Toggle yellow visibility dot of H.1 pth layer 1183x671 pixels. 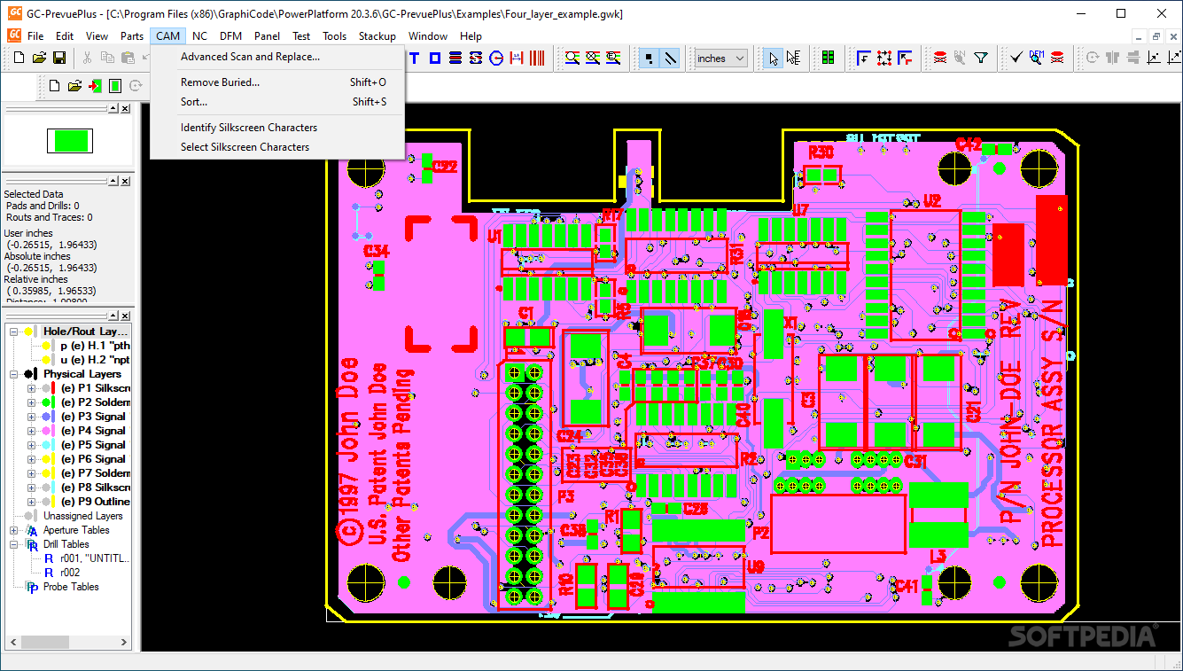click(46, 346)
